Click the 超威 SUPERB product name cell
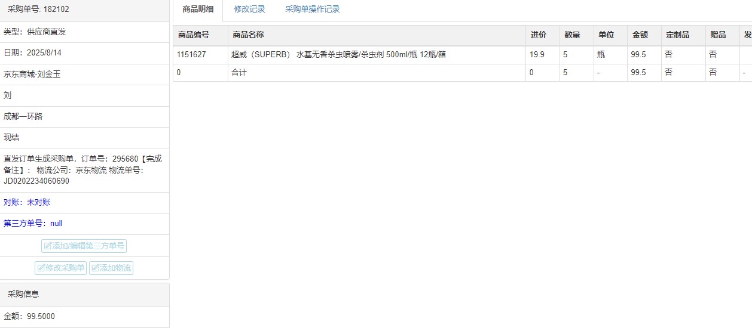The image size is (752, 328). 377,55
